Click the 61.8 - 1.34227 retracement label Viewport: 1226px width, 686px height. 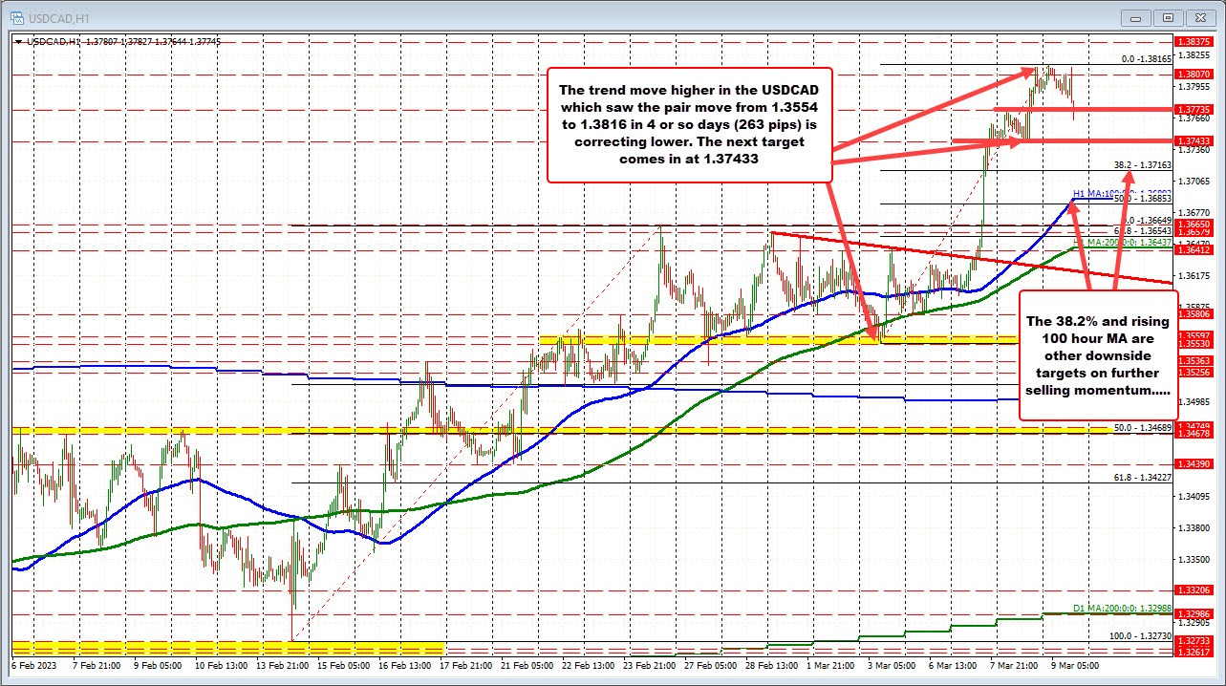click(1142, 478)
